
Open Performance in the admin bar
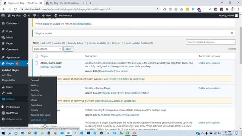pyautogui.click(x=64, y=15)
